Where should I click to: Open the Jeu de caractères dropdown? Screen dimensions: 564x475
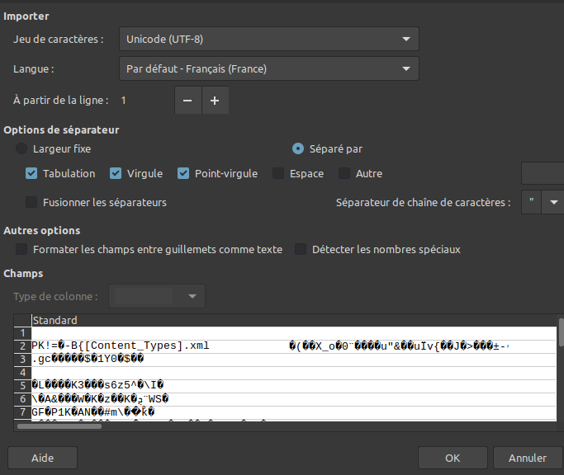[x=268, y=39]
